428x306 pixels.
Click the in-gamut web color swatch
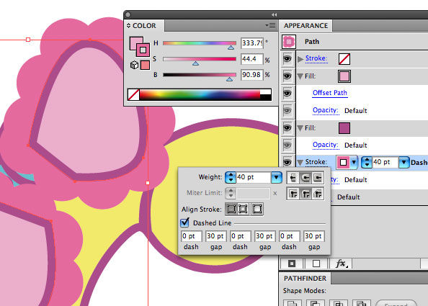(145, 66)
